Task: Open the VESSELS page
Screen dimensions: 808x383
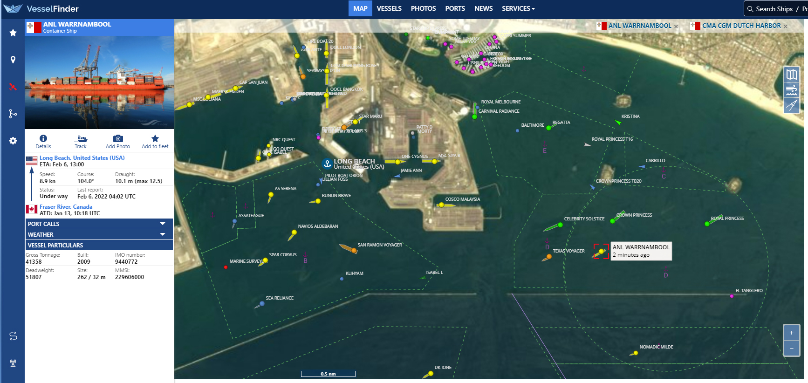Action: [x=389, y=8]
